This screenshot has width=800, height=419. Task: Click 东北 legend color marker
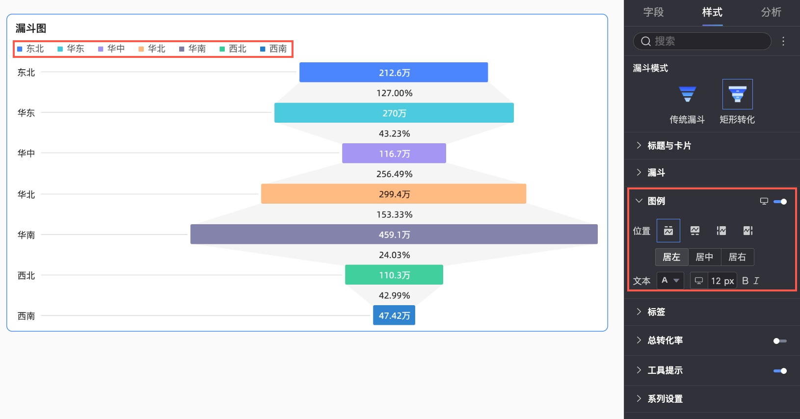20,49
